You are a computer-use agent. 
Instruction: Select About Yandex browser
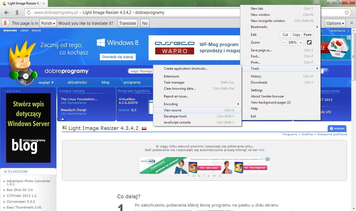point(280,96)
